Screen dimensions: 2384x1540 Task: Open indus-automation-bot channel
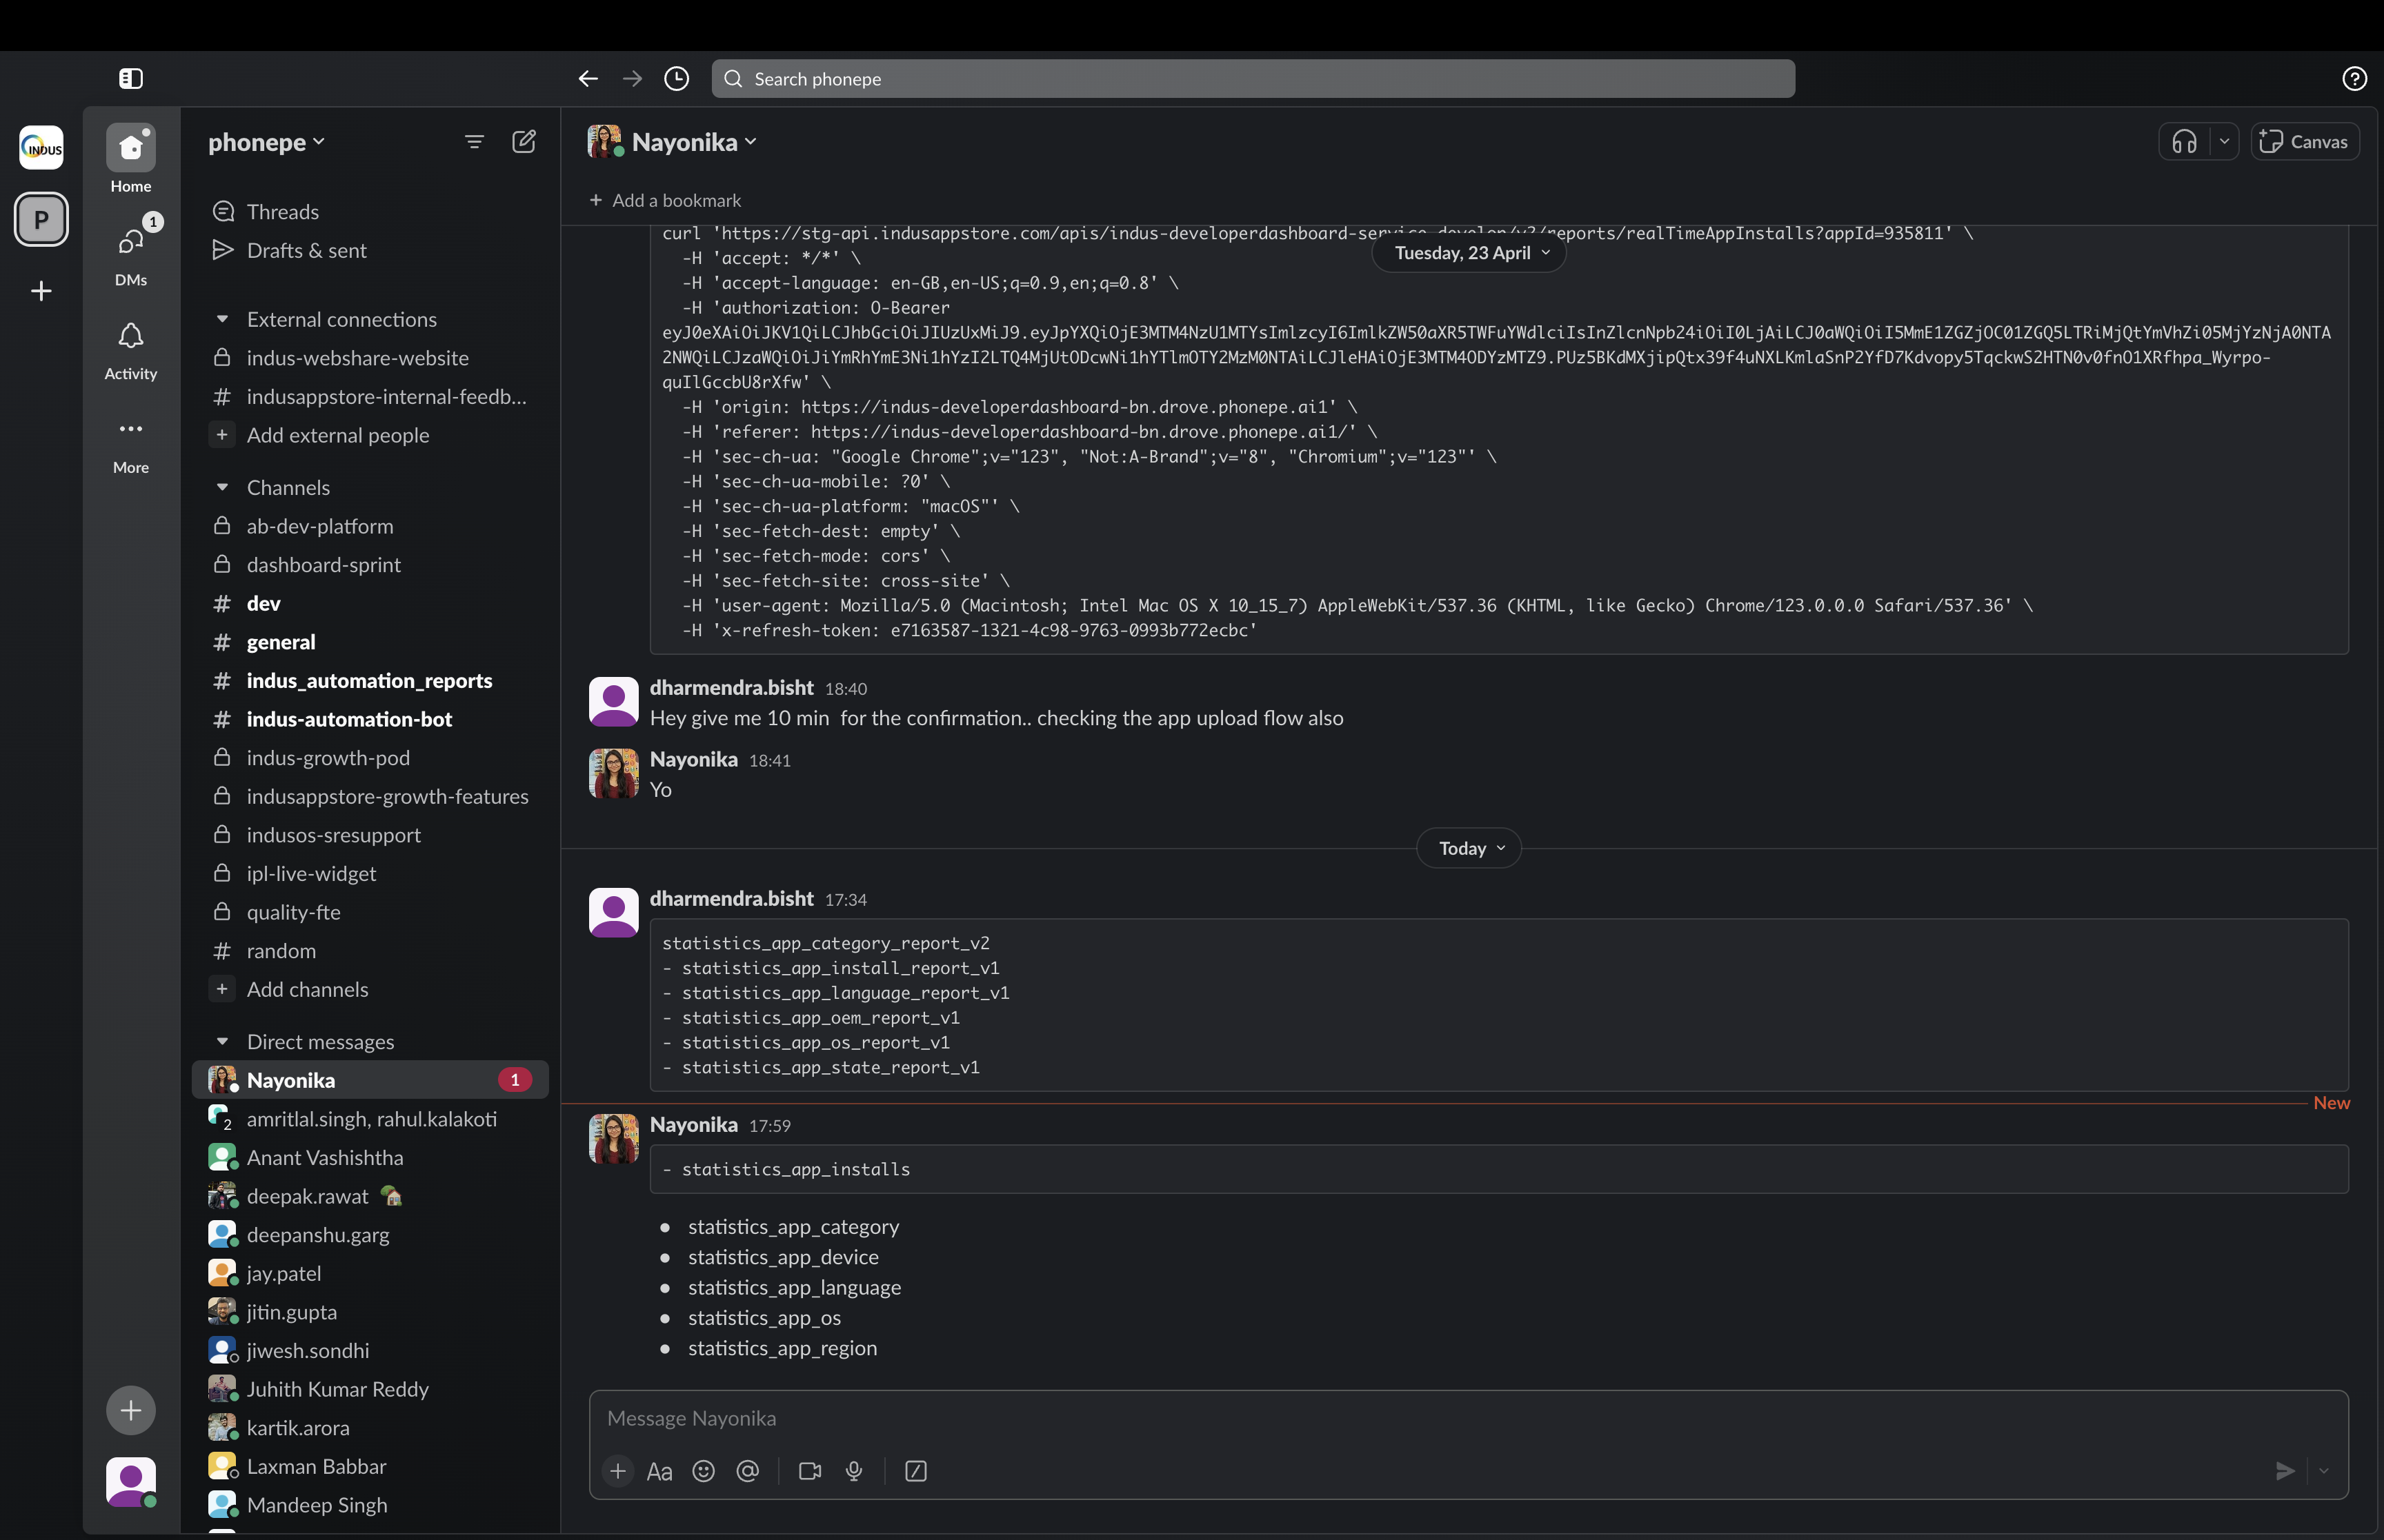370,719
